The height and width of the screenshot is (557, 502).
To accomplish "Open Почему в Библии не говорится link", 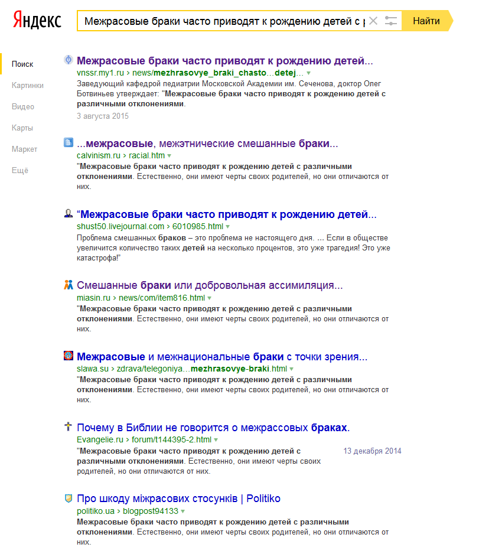I will click(213, 428).
